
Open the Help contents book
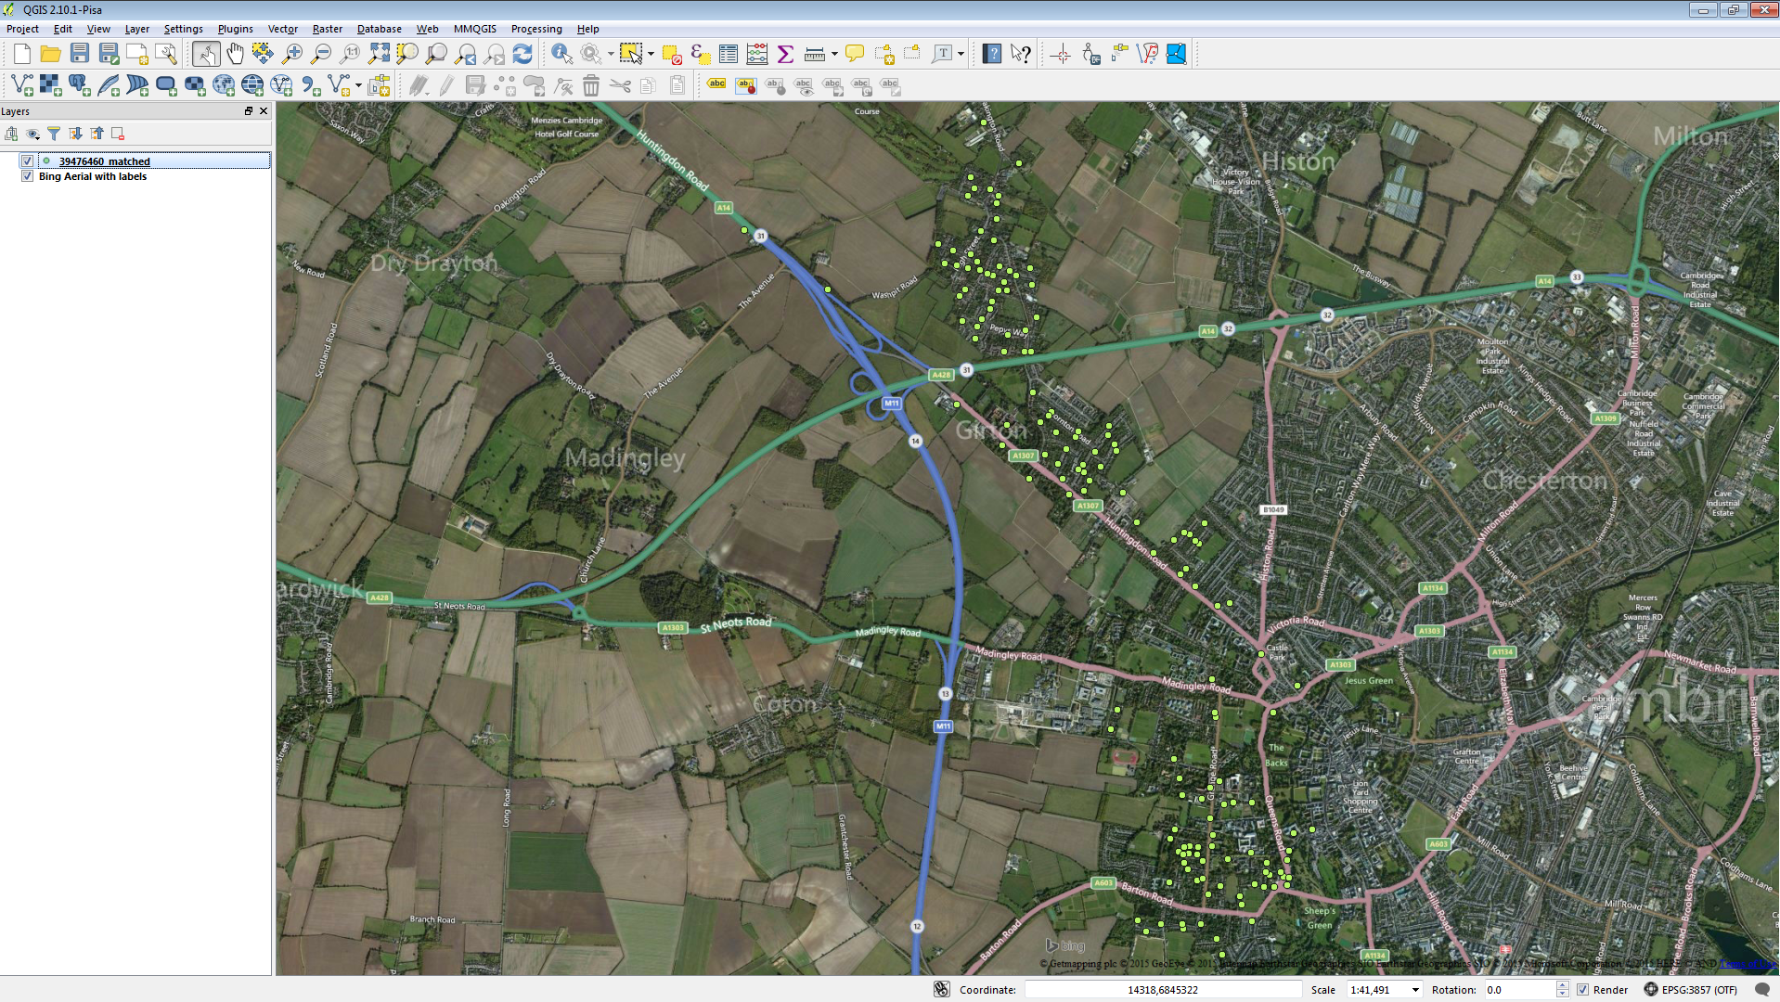pyautogui.click(x=992, y=54)
